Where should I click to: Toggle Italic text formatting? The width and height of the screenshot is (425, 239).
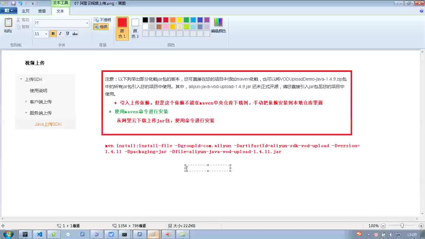click(60, 34)
